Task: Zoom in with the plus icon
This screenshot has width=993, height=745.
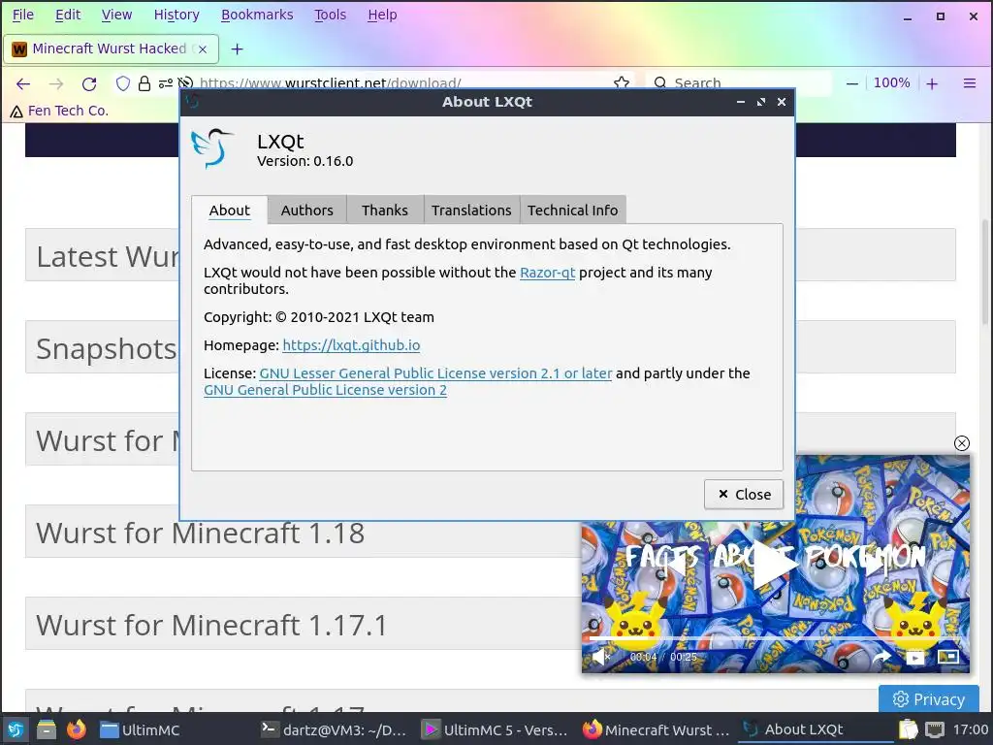Action: tap(932, 83)
